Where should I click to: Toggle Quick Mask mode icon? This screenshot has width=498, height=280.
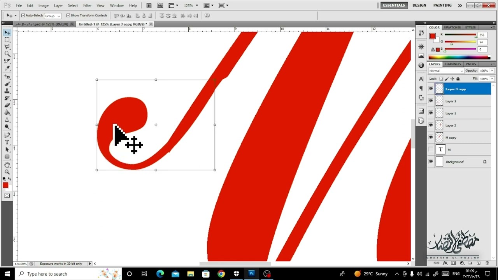[x=7, y=196]
